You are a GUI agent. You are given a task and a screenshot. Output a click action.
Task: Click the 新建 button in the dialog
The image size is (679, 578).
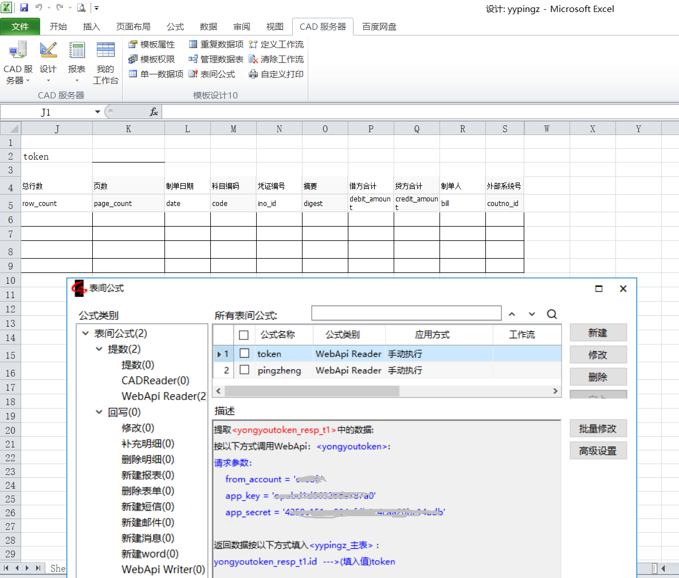pos(598,333)
